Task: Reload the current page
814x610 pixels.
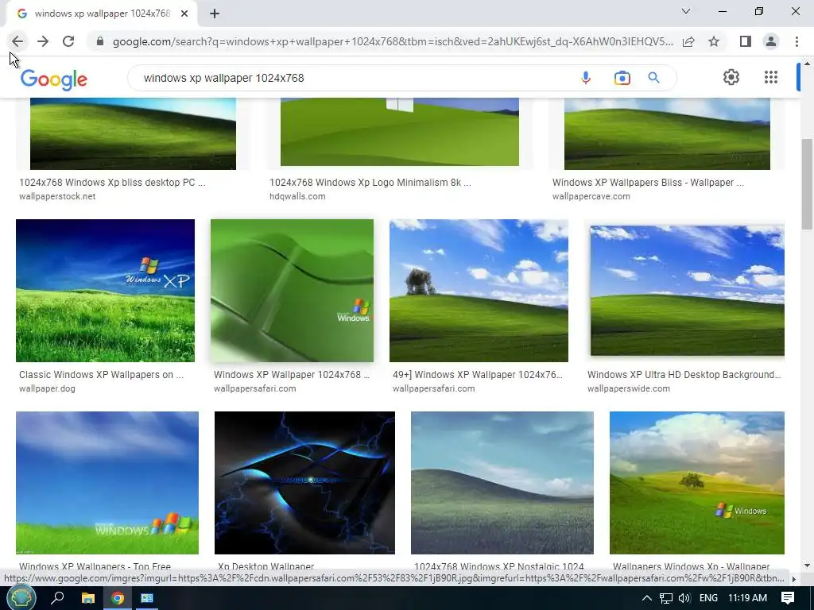Action: (x=68, y=41)
